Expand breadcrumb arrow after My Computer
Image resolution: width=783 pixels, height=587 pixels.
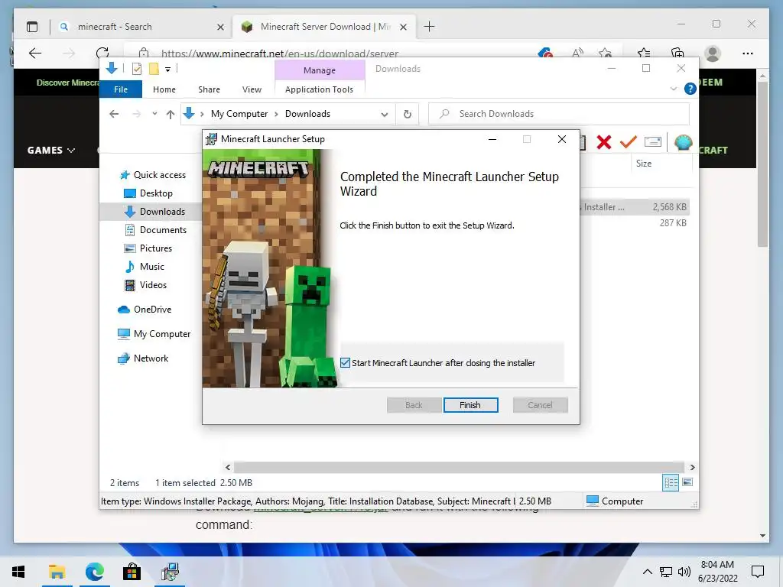pos(276,115)
